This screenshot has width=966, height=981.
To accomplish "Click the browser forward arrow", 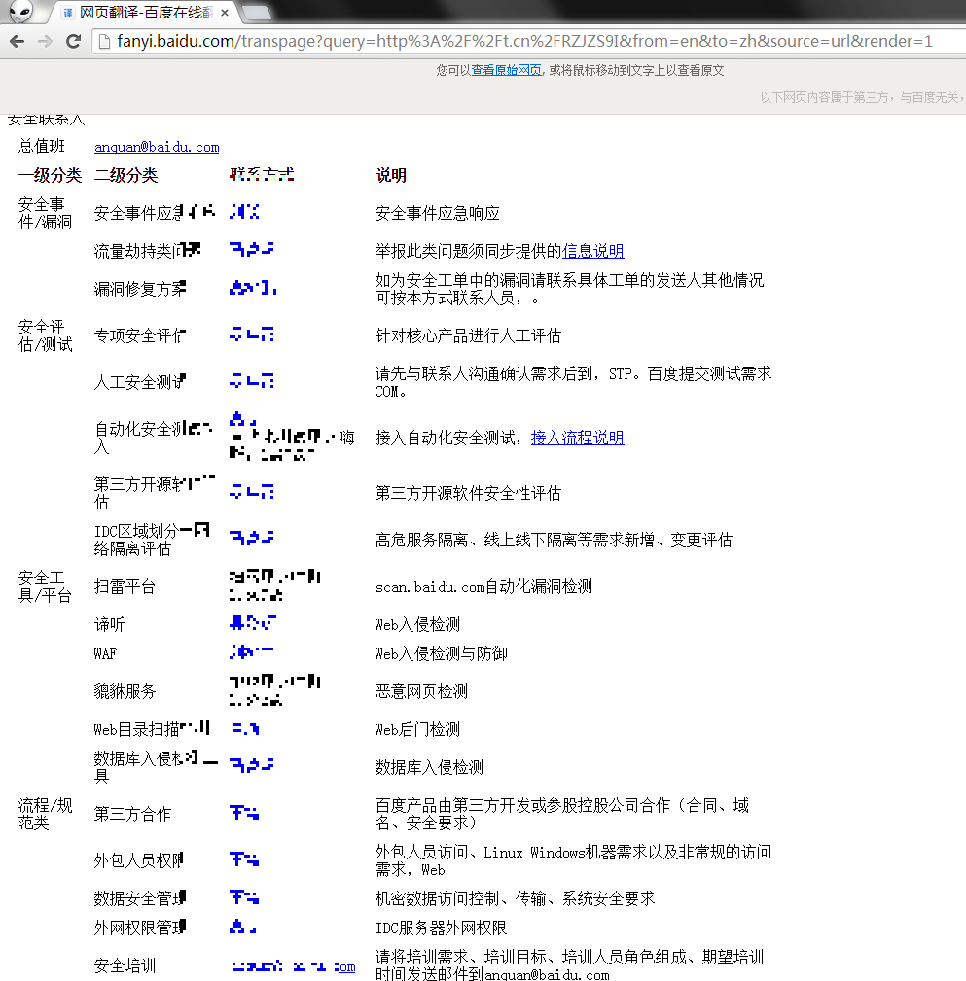I will [x=45, y=41].
